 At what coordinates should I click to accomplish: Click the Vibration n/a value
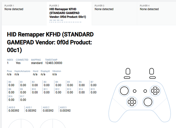pyautogui.click(x=54, y=74)
